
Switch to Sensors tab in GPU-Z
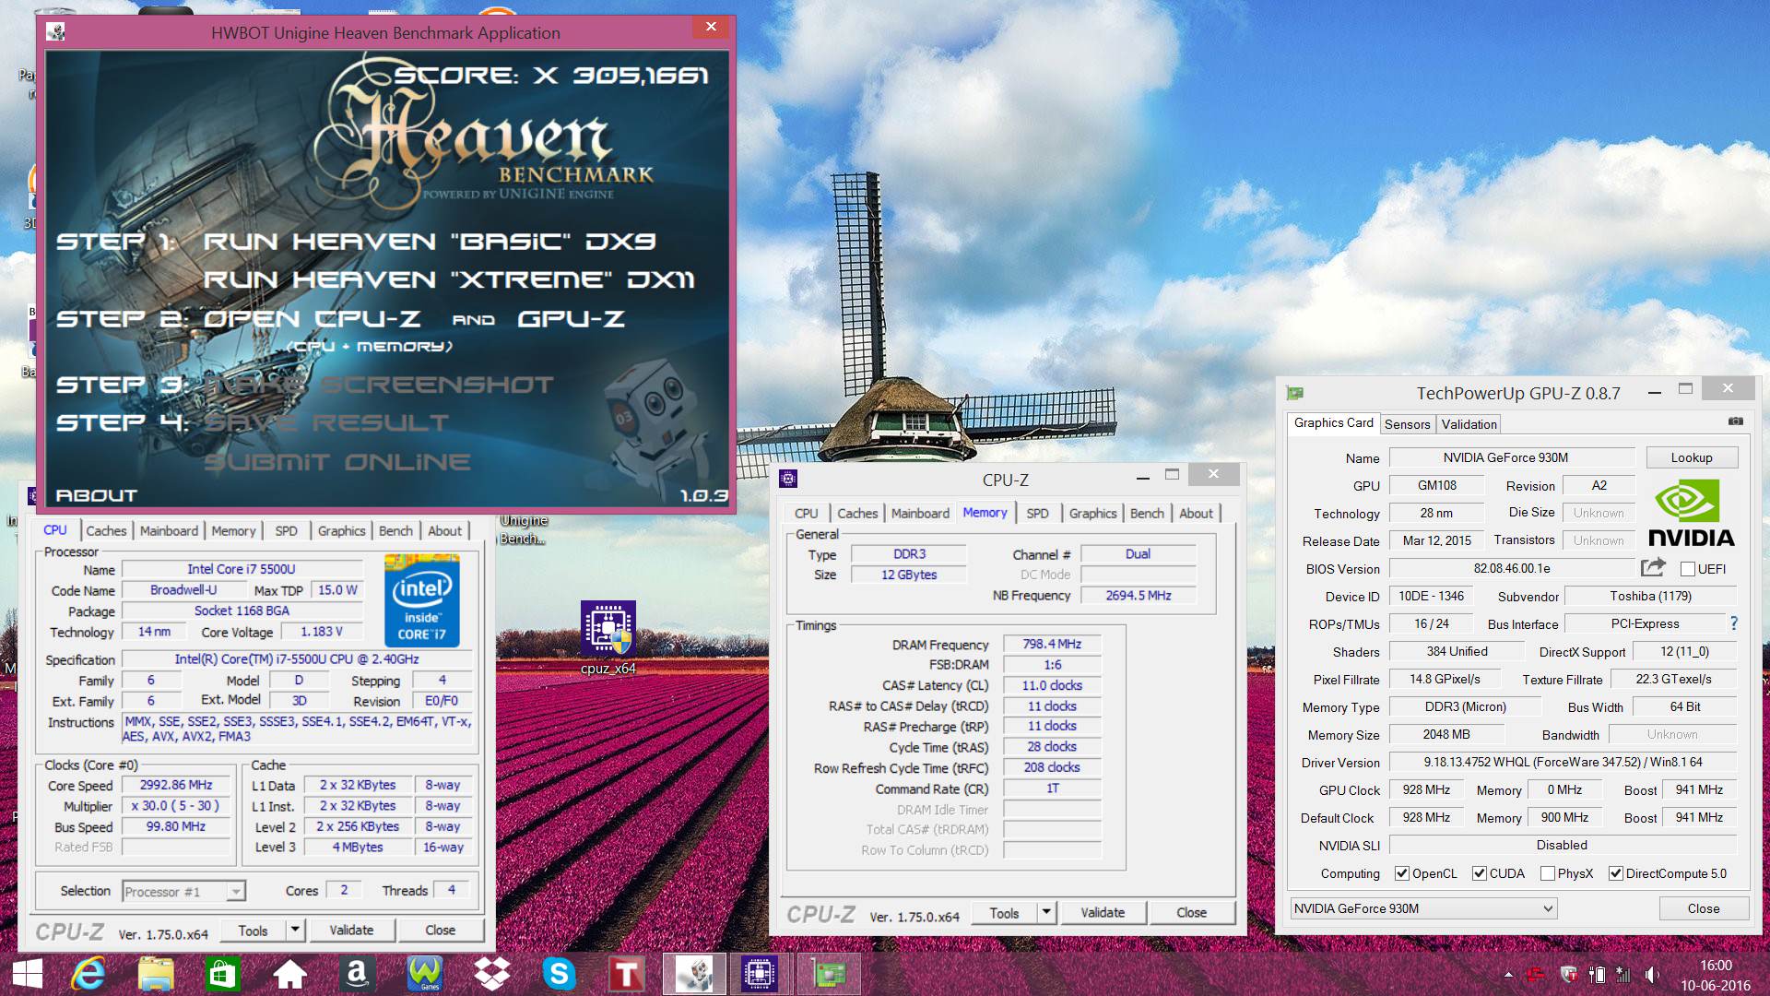pos(1407,424)
